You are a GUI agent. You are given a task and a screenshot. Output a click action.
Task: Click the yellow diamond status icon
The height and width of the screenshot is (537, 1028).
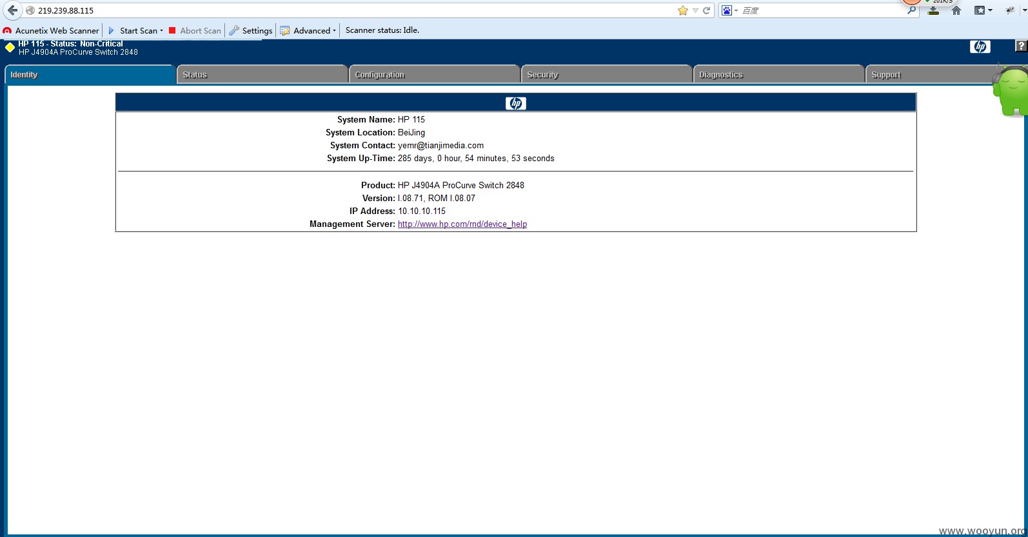tap(10, 47)
